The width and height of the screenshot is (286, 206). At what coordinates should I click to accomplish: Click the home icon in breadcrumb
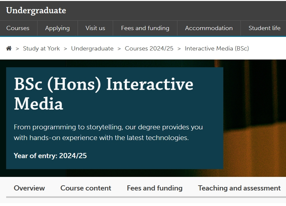[9, 49]
